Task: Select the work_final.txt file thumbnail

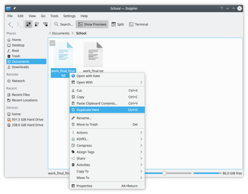Action: [93, 54]
